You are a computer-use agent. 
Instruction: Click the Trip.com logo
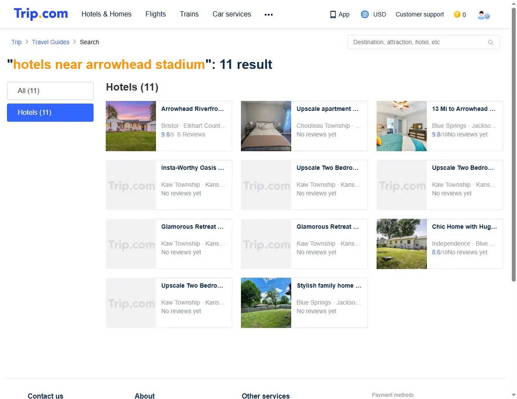coord(41,14)
